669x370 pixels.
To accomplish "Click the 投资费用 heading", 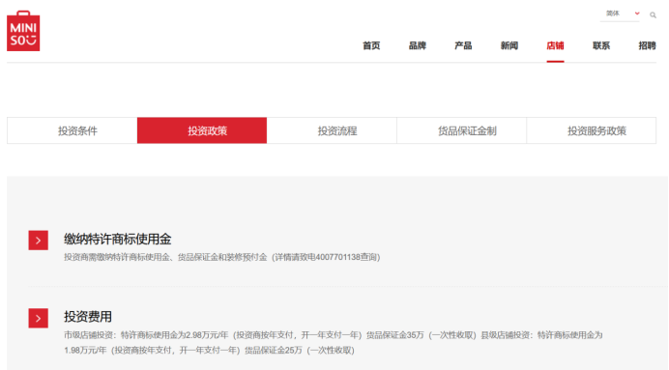I will (88, 317).
